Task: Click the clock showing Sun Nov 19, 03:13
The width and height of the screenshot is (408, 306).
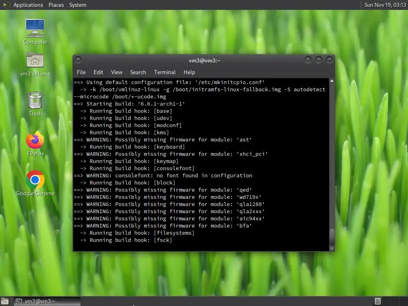Action: [385, 5]
